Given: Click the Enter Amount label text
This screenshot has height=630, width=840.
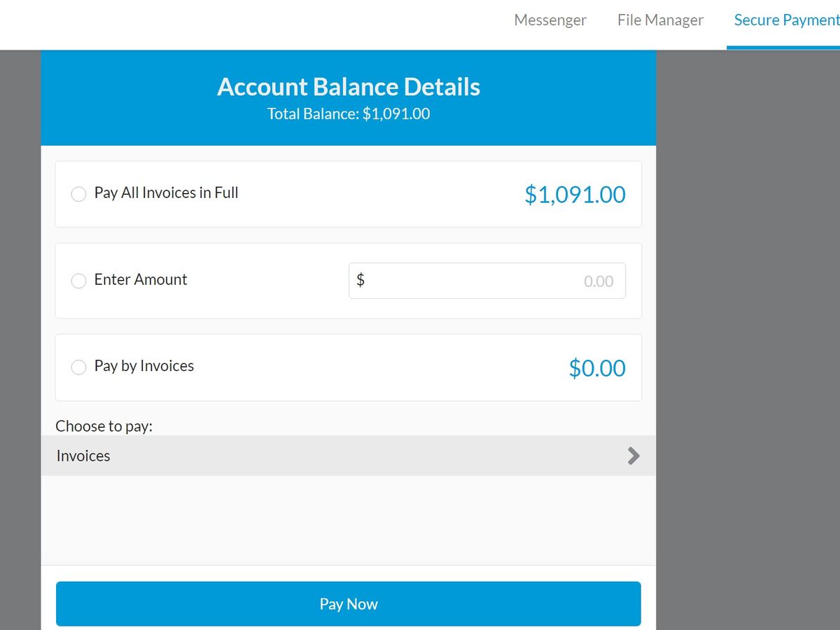Looking at the screenshot, I should click(141, 279).
